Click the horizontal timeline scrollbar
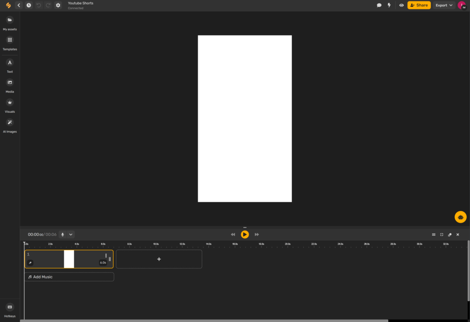Screen dimensions: 470x322 (204, 321)
